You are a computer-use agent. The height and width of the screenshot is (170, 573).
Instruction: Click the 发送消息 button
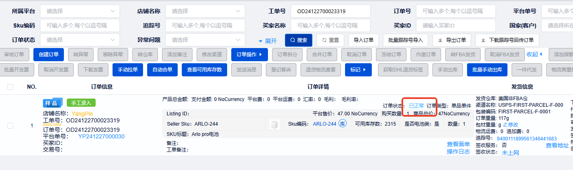pyautogui.click(x=247, y=70)
